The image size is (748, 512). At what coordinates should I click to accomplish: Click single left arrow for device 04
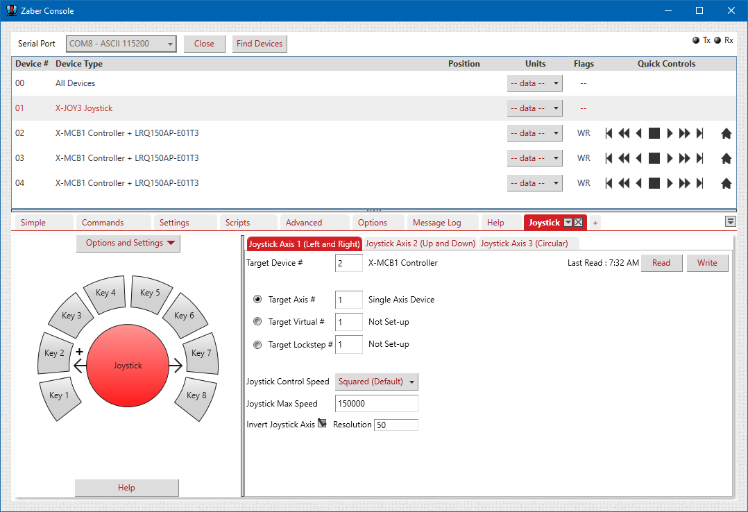pyautogui.click(x=639, y=182)
